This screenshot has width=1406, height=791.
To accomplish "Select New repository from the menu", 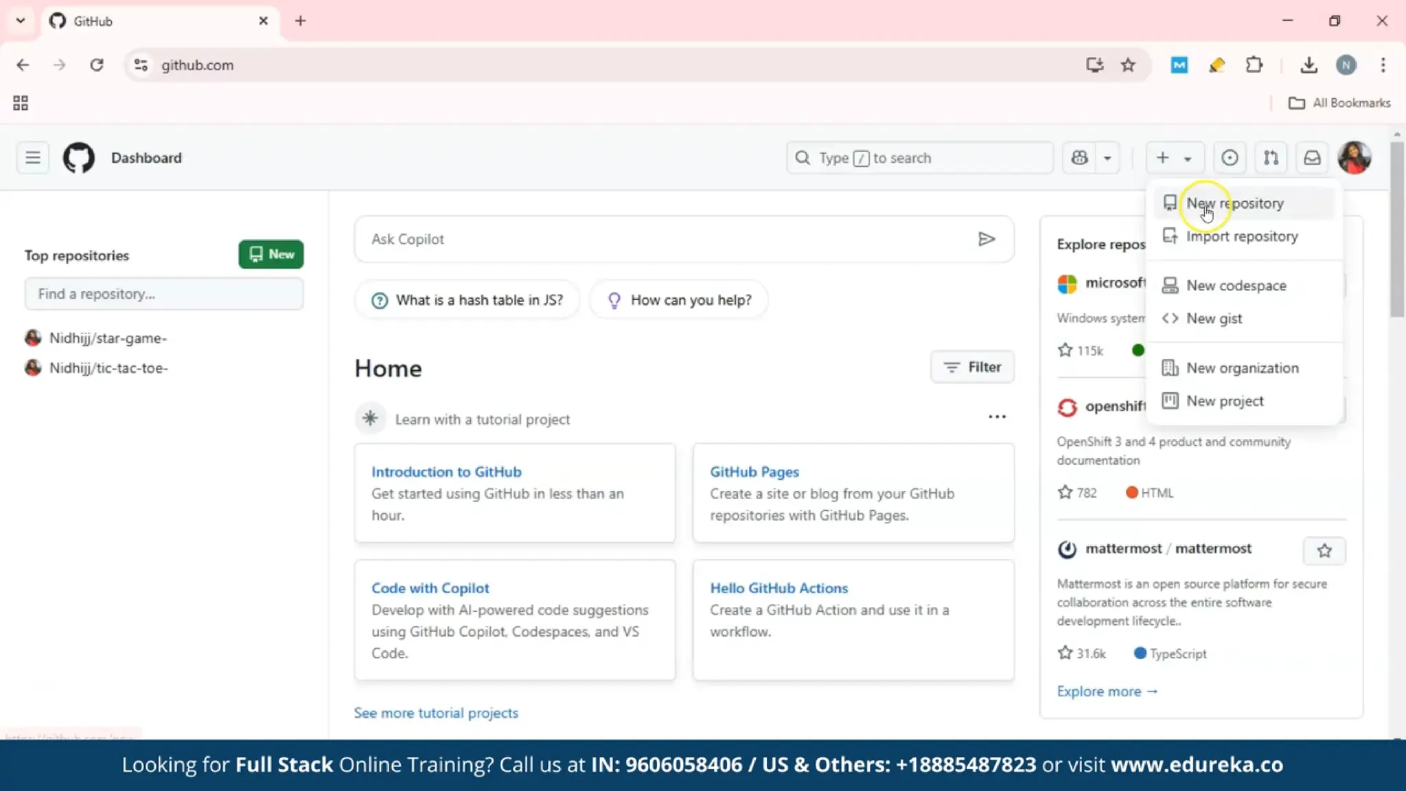I will pos(1244,203).
